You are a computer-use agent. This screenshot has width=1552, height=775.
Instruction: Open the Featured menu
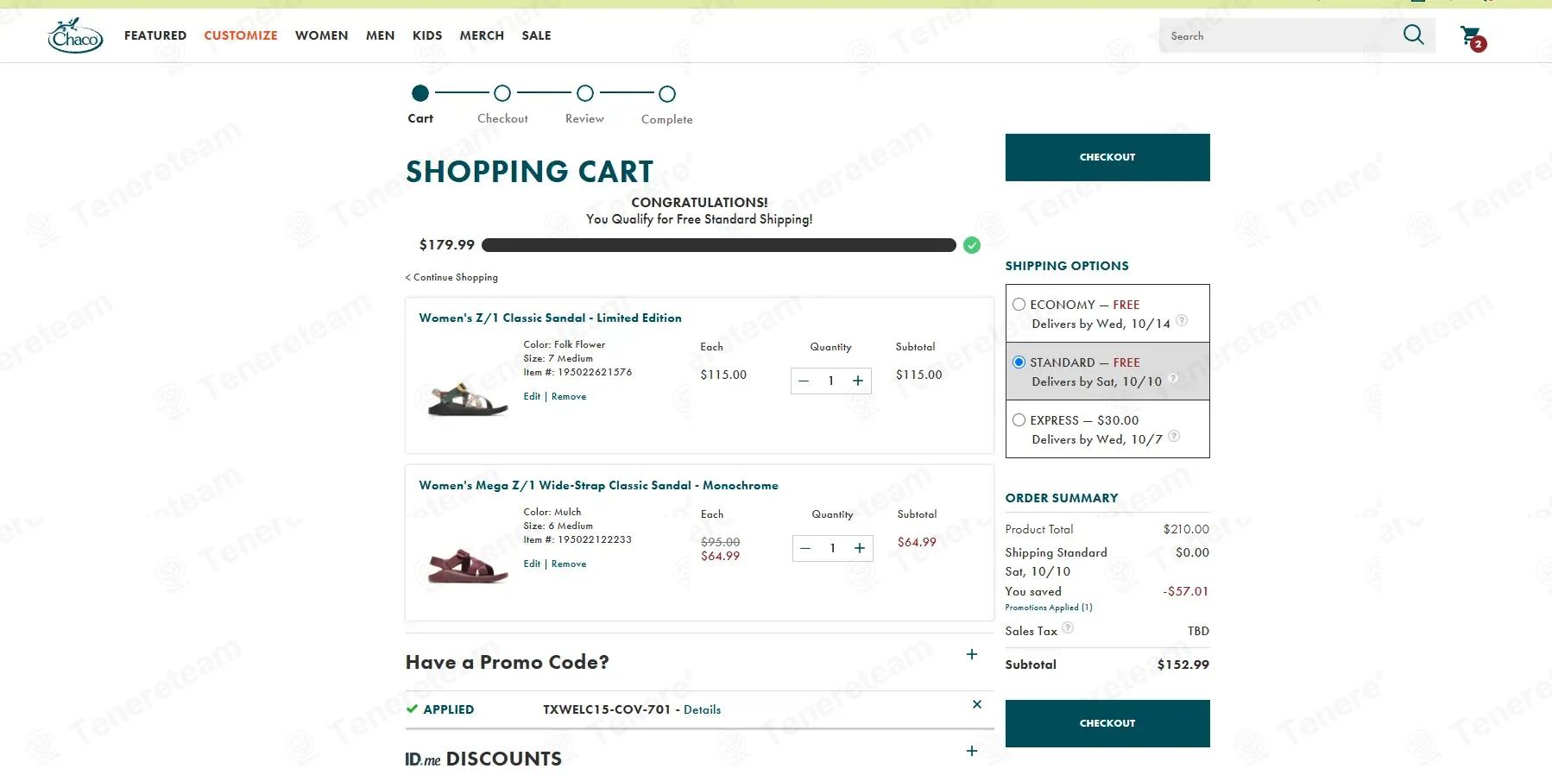[155, 35]
